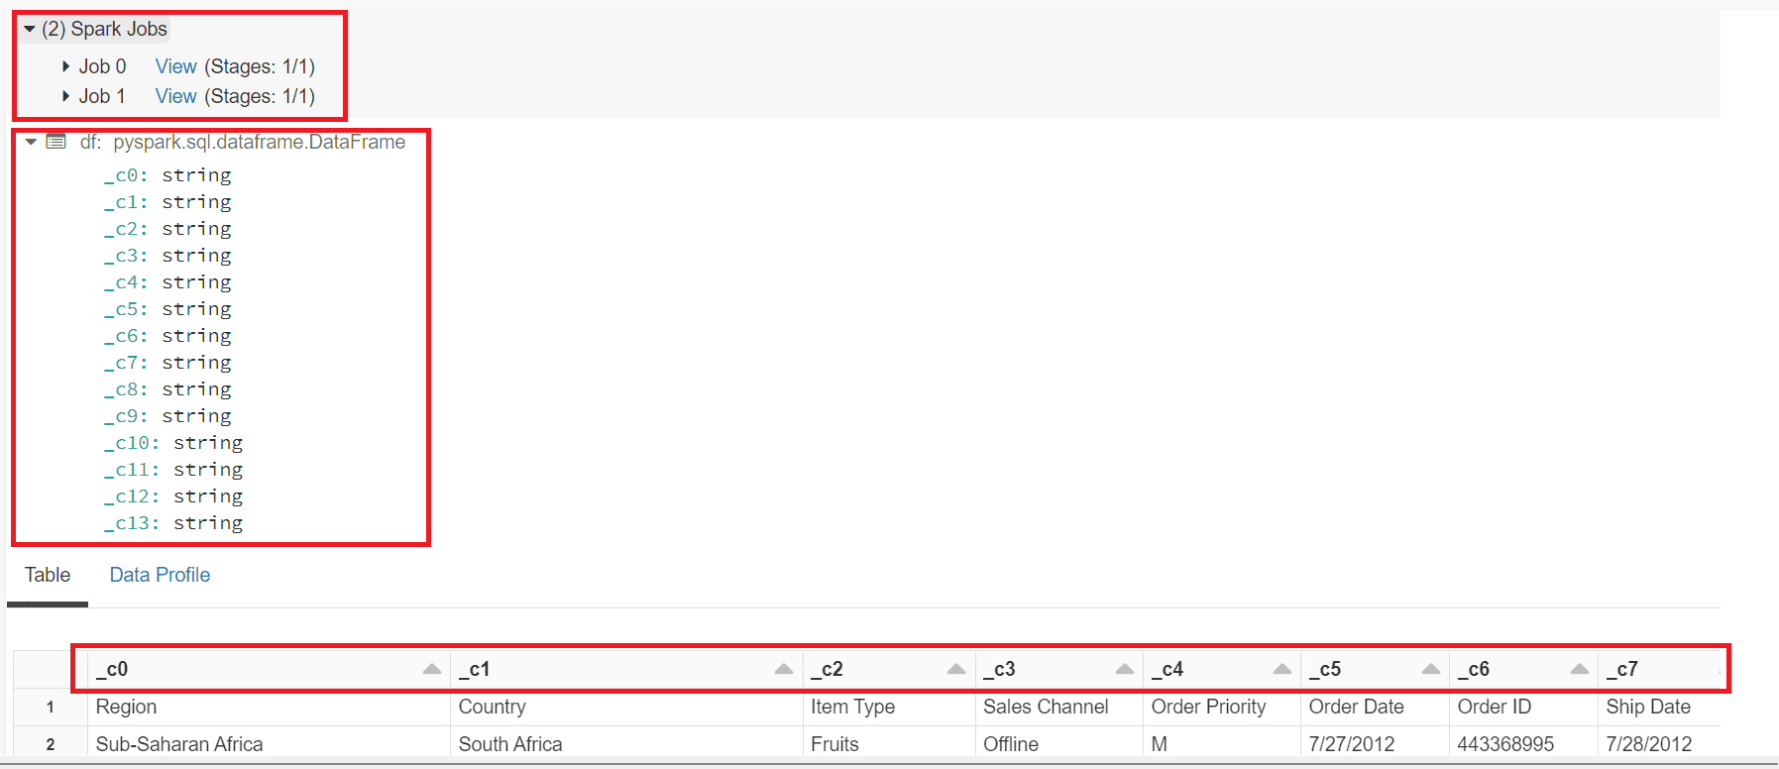
Task: Click the sort arrow in _c0 column
Action: (431, 670)
